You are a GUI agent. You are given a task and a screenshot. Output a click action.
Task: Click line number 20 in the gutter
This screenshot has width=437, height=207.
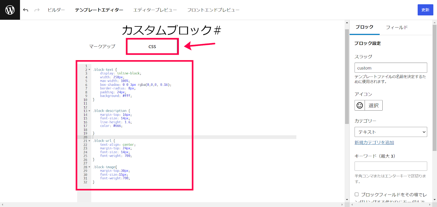(85, 137)
